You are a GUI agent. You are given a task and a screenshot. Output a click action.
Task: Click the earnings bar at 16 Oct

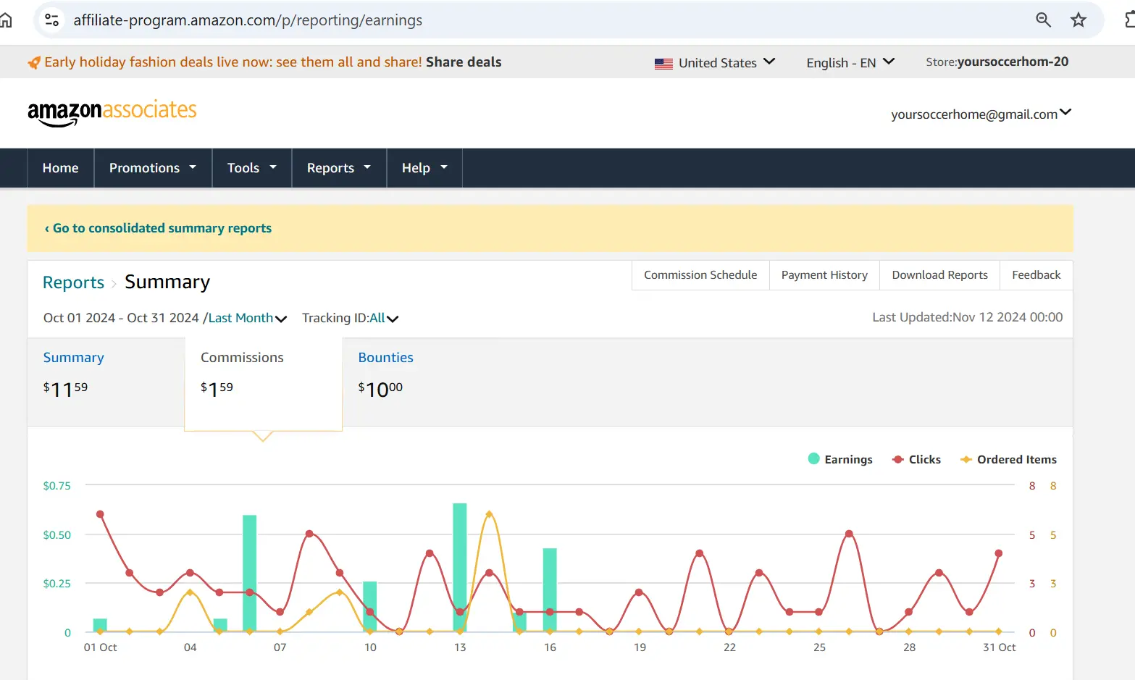tap(550, 589)
